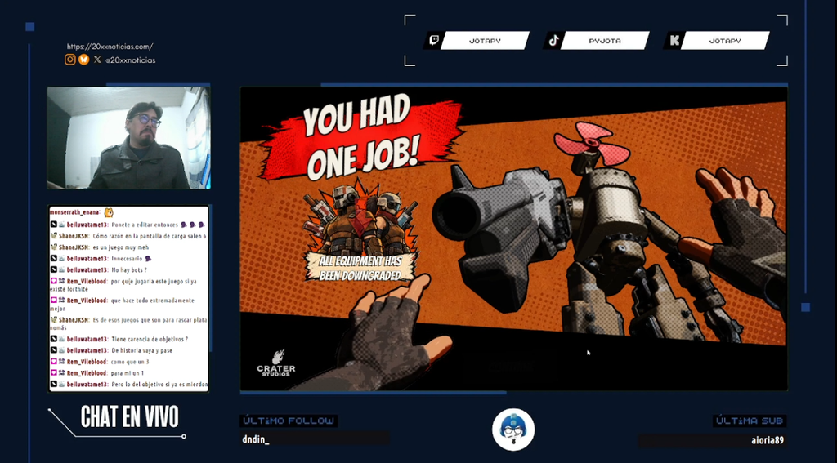The width and height of the screenshot is (837, 463).
Task: Click chat message 'para mi un 1'
Action: 127,373
